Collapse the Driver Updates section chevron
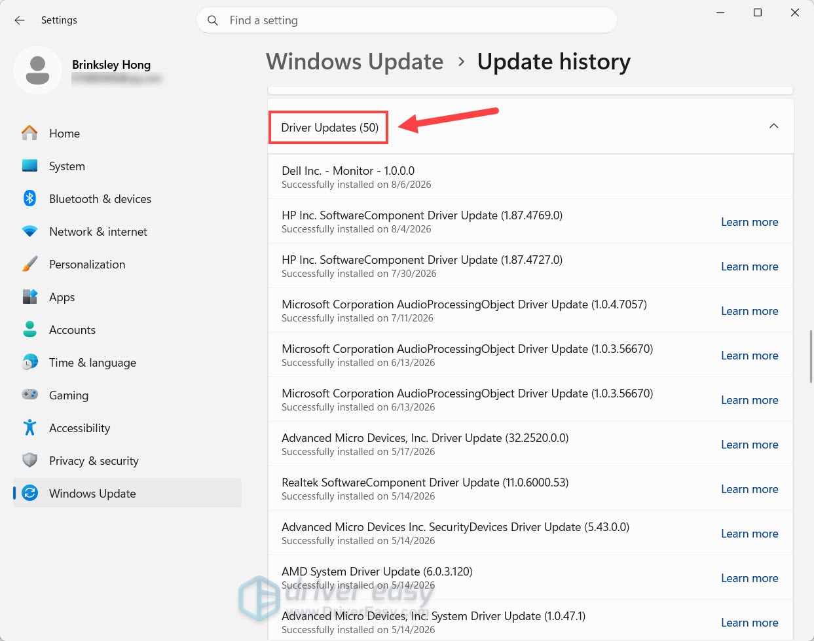Viewport: 814px width, 641px height. [773, 126]
